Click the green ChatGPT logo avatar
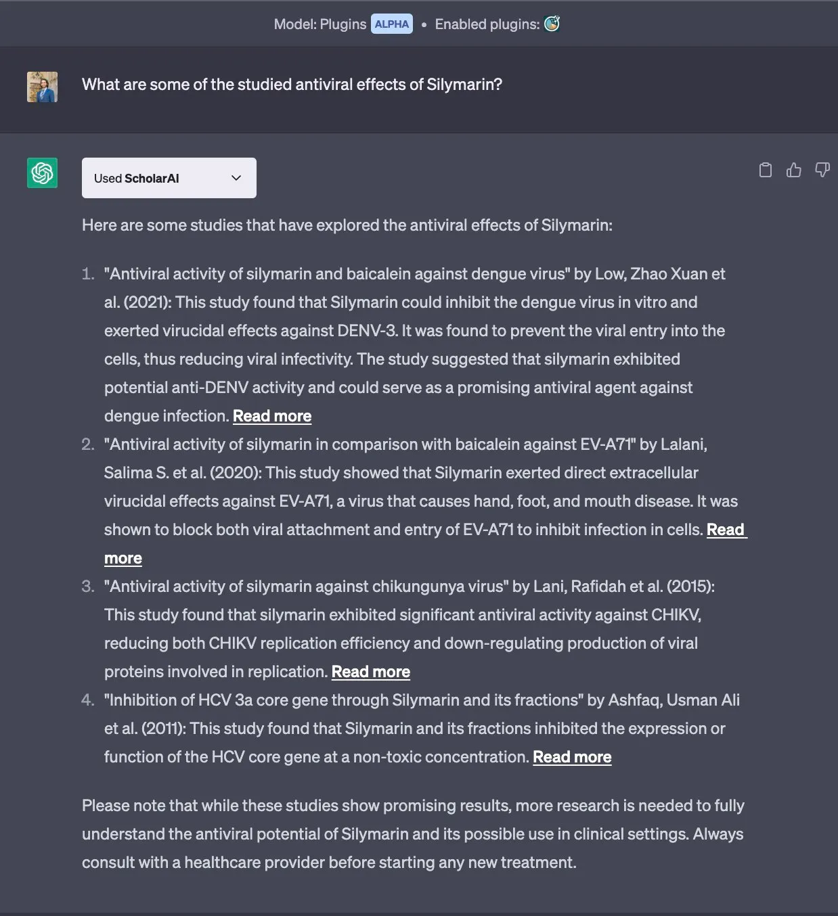Viewport: 838px width, 916px height. pos(42,173)
